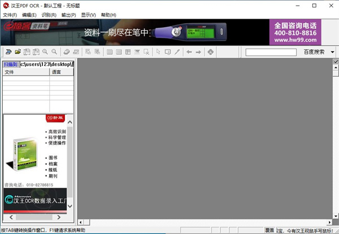Open the dropdown arrow next to 百度搜索
Image resolution: width=339 pixels, height=234 pixels.
click(333, 52)
